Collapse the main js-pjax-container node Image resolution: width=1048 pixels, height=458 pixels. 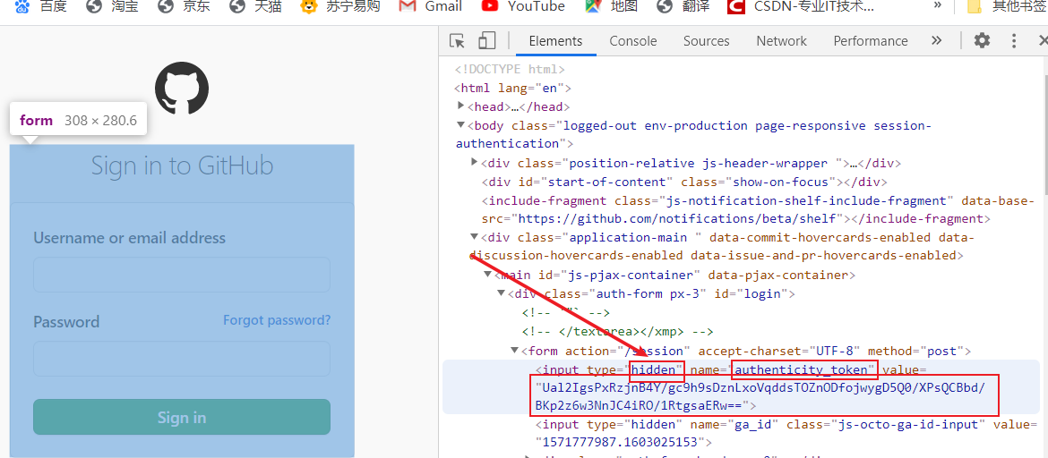pyautogui.click(x=487, y=275)
